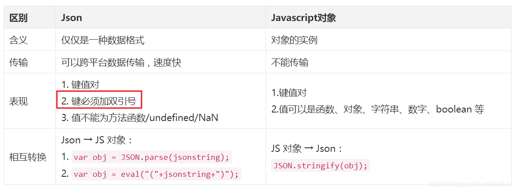
Task: Click the 表现 row label
Action: pyautogui.click(x=18, y=101)
